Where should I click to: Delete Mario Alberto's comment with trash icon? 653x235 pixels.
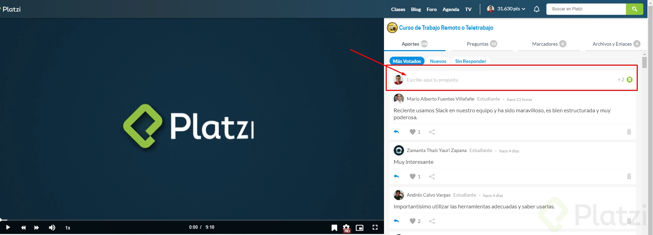point(629,132)
